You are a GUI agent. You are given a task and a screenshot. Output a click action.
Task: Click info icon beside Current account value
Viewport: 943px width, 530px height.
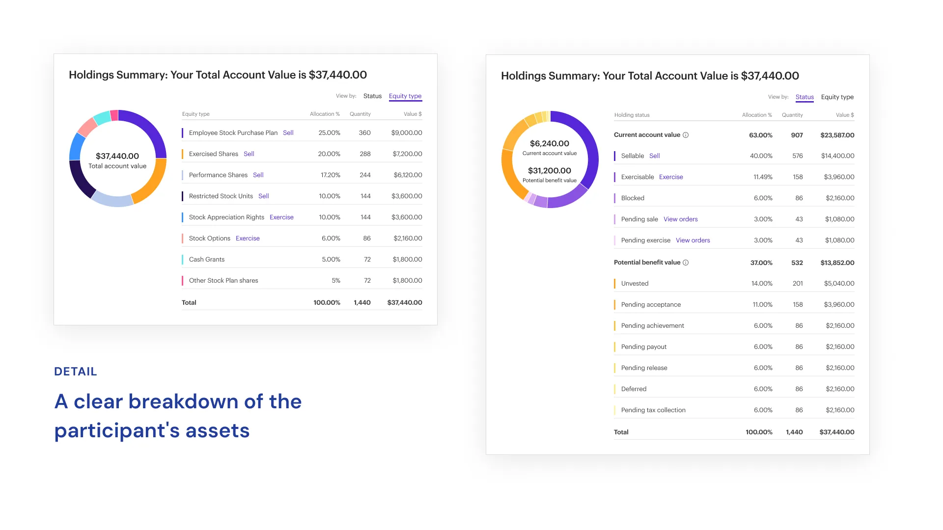(x=686, y=135)
